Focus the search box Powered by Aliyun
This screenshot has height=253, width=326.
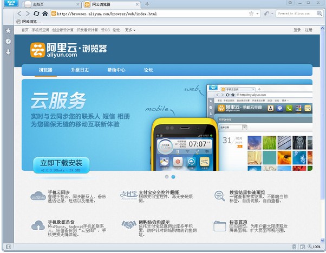coord(296,14)
